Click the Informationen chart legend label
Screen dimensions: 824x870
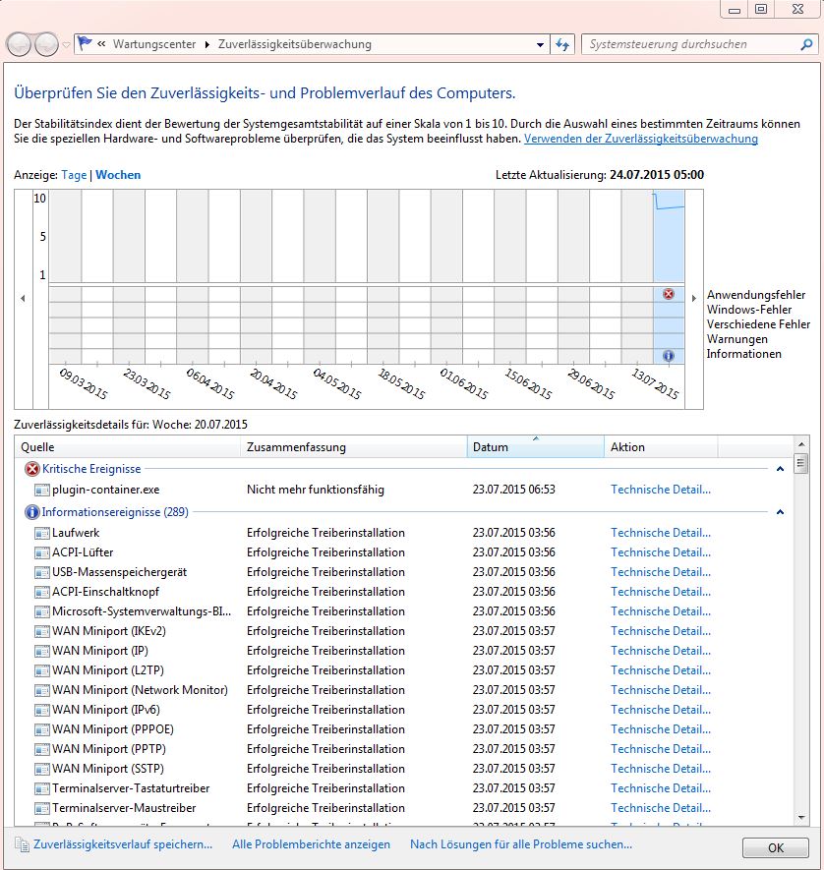tap(743, 354)
